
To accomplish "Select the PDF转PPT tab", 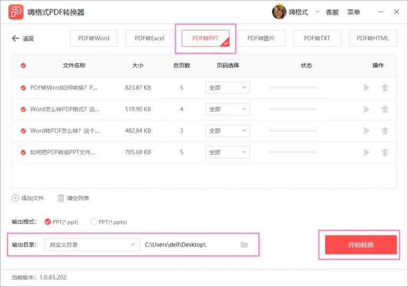I will (x=206, y=38).
